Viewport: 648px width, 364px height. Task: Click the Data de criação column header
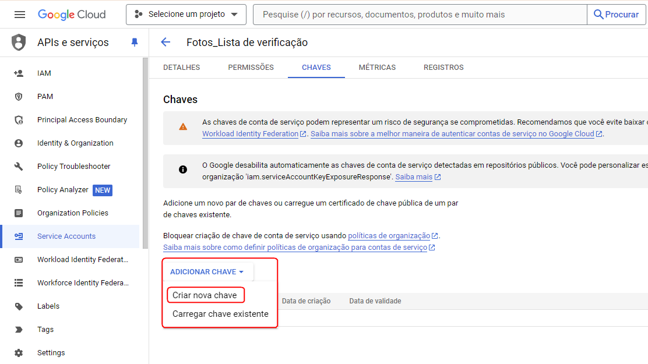[307, 301]
